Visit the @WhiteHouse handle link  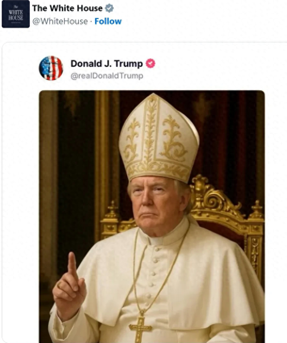tap(60, 22)
